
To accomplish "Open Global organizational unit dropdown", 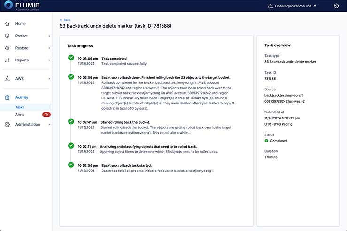I will 295,6.
